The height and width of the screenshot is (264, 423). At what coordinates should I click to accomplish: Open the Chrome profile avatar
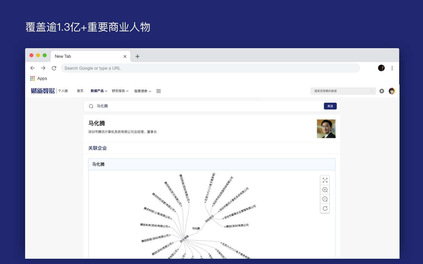pyautogui.click(x=381, y=68)
